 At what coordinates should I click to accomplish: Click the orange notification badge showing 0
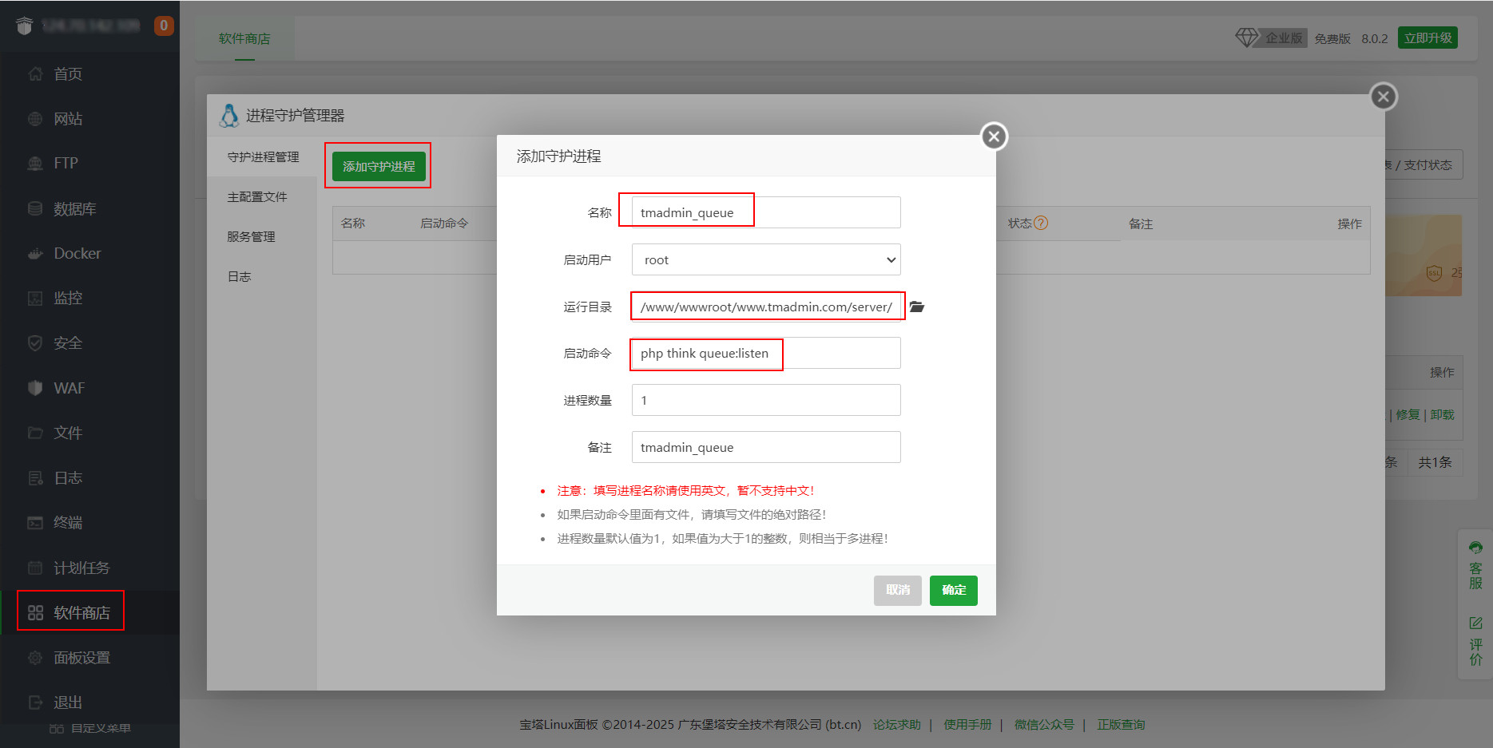coord(164,26)
